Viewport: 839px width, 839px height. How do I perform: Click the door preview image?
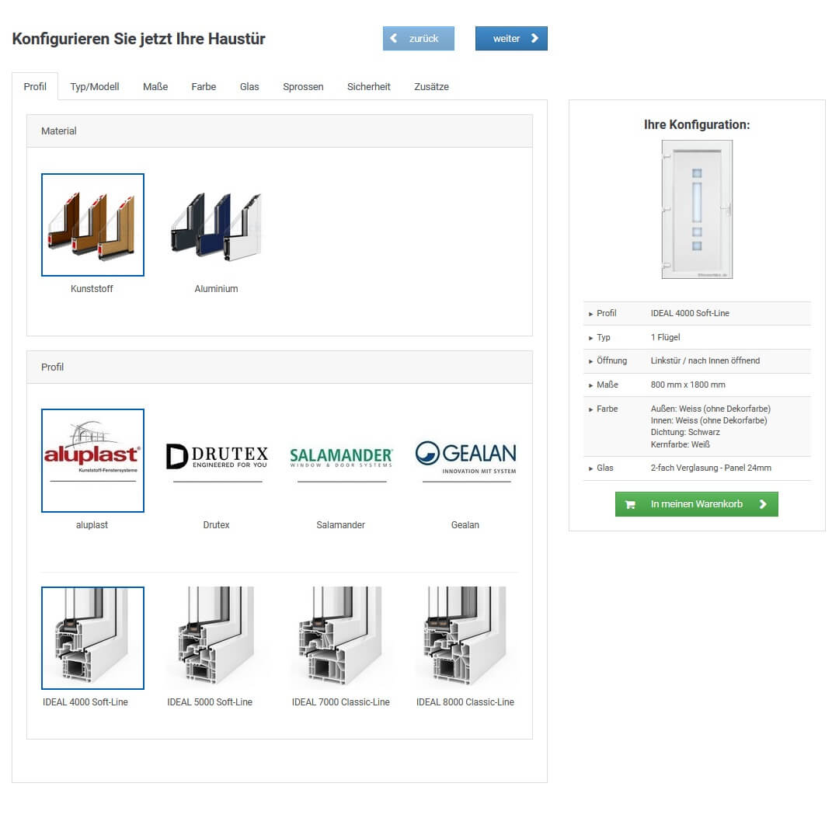(697, 209)
